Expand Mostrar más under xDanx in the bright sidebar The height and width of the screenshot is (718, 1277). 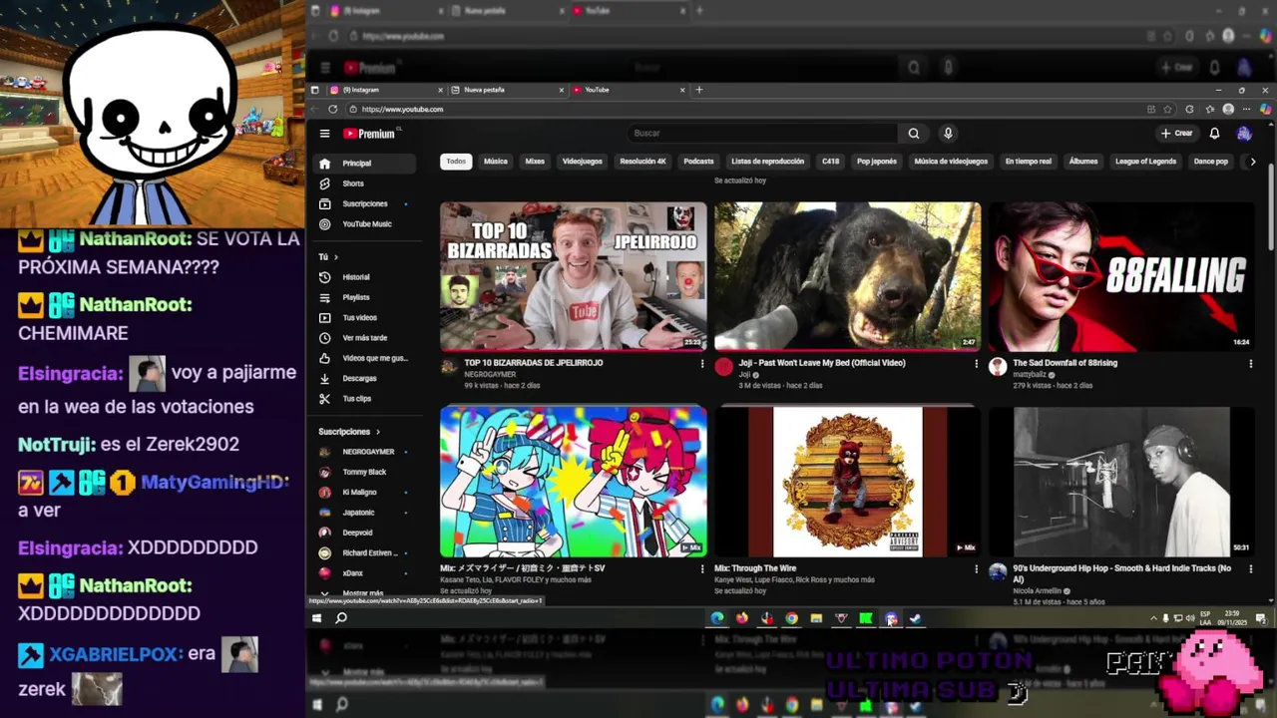(362, 593)
